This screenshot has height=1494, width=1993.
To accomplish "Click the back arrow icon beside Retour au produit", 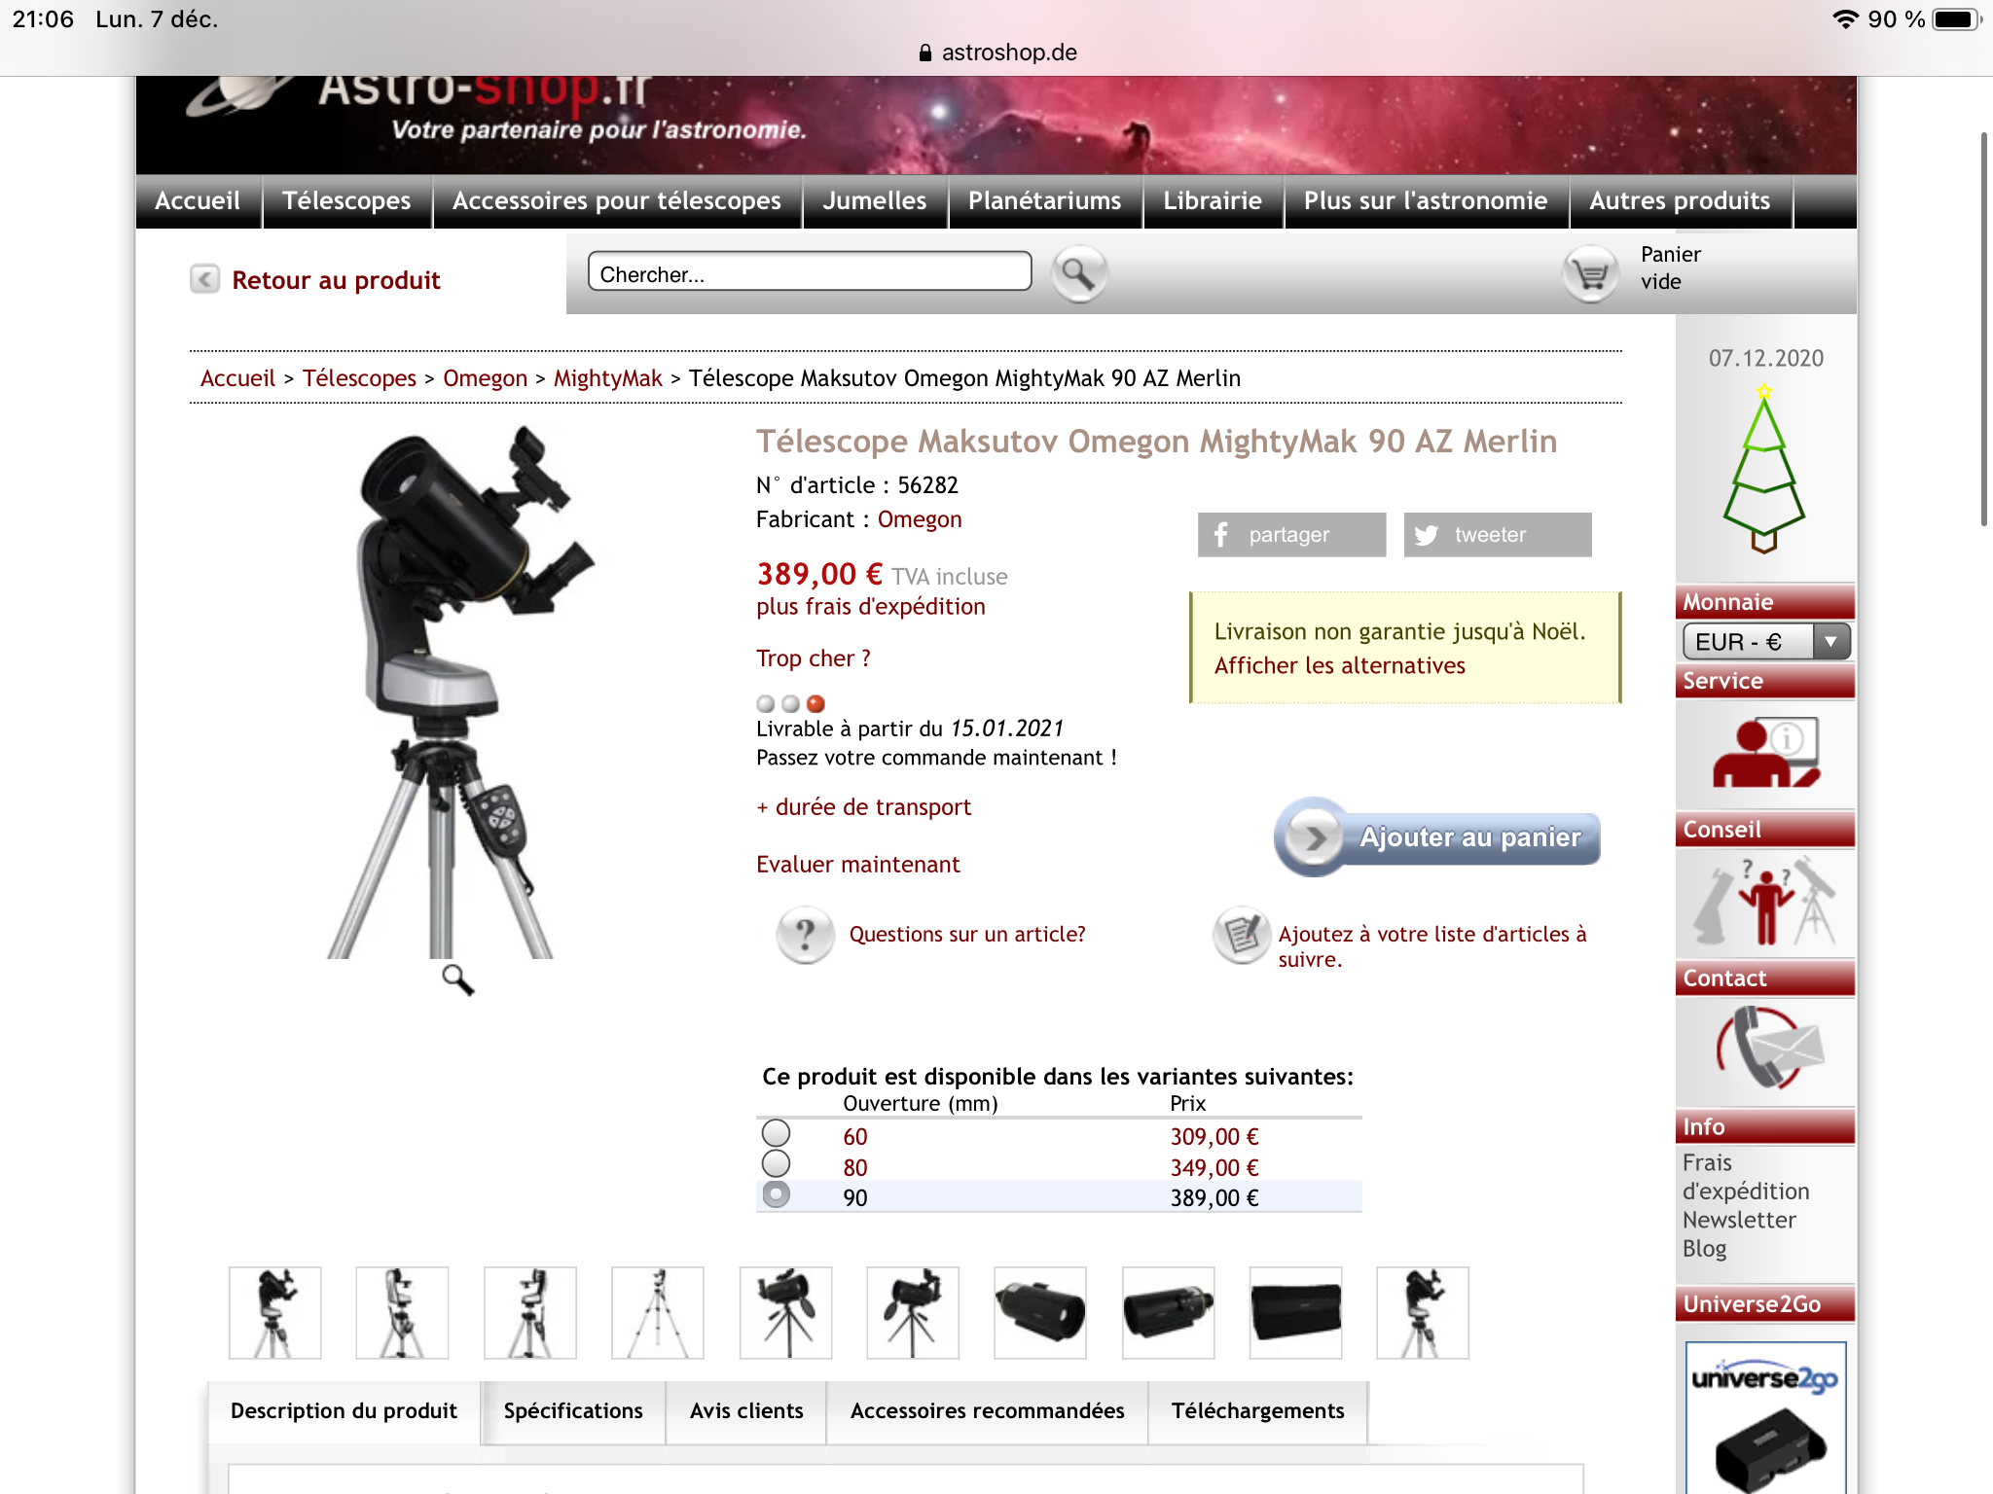I will 204,280.
